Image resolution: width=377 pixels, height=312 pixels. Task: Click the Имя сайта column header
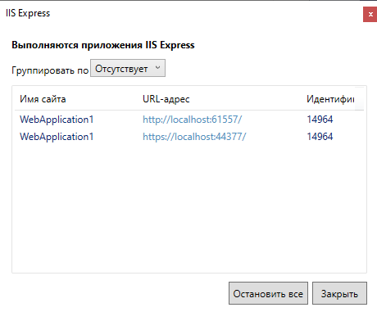43,99
